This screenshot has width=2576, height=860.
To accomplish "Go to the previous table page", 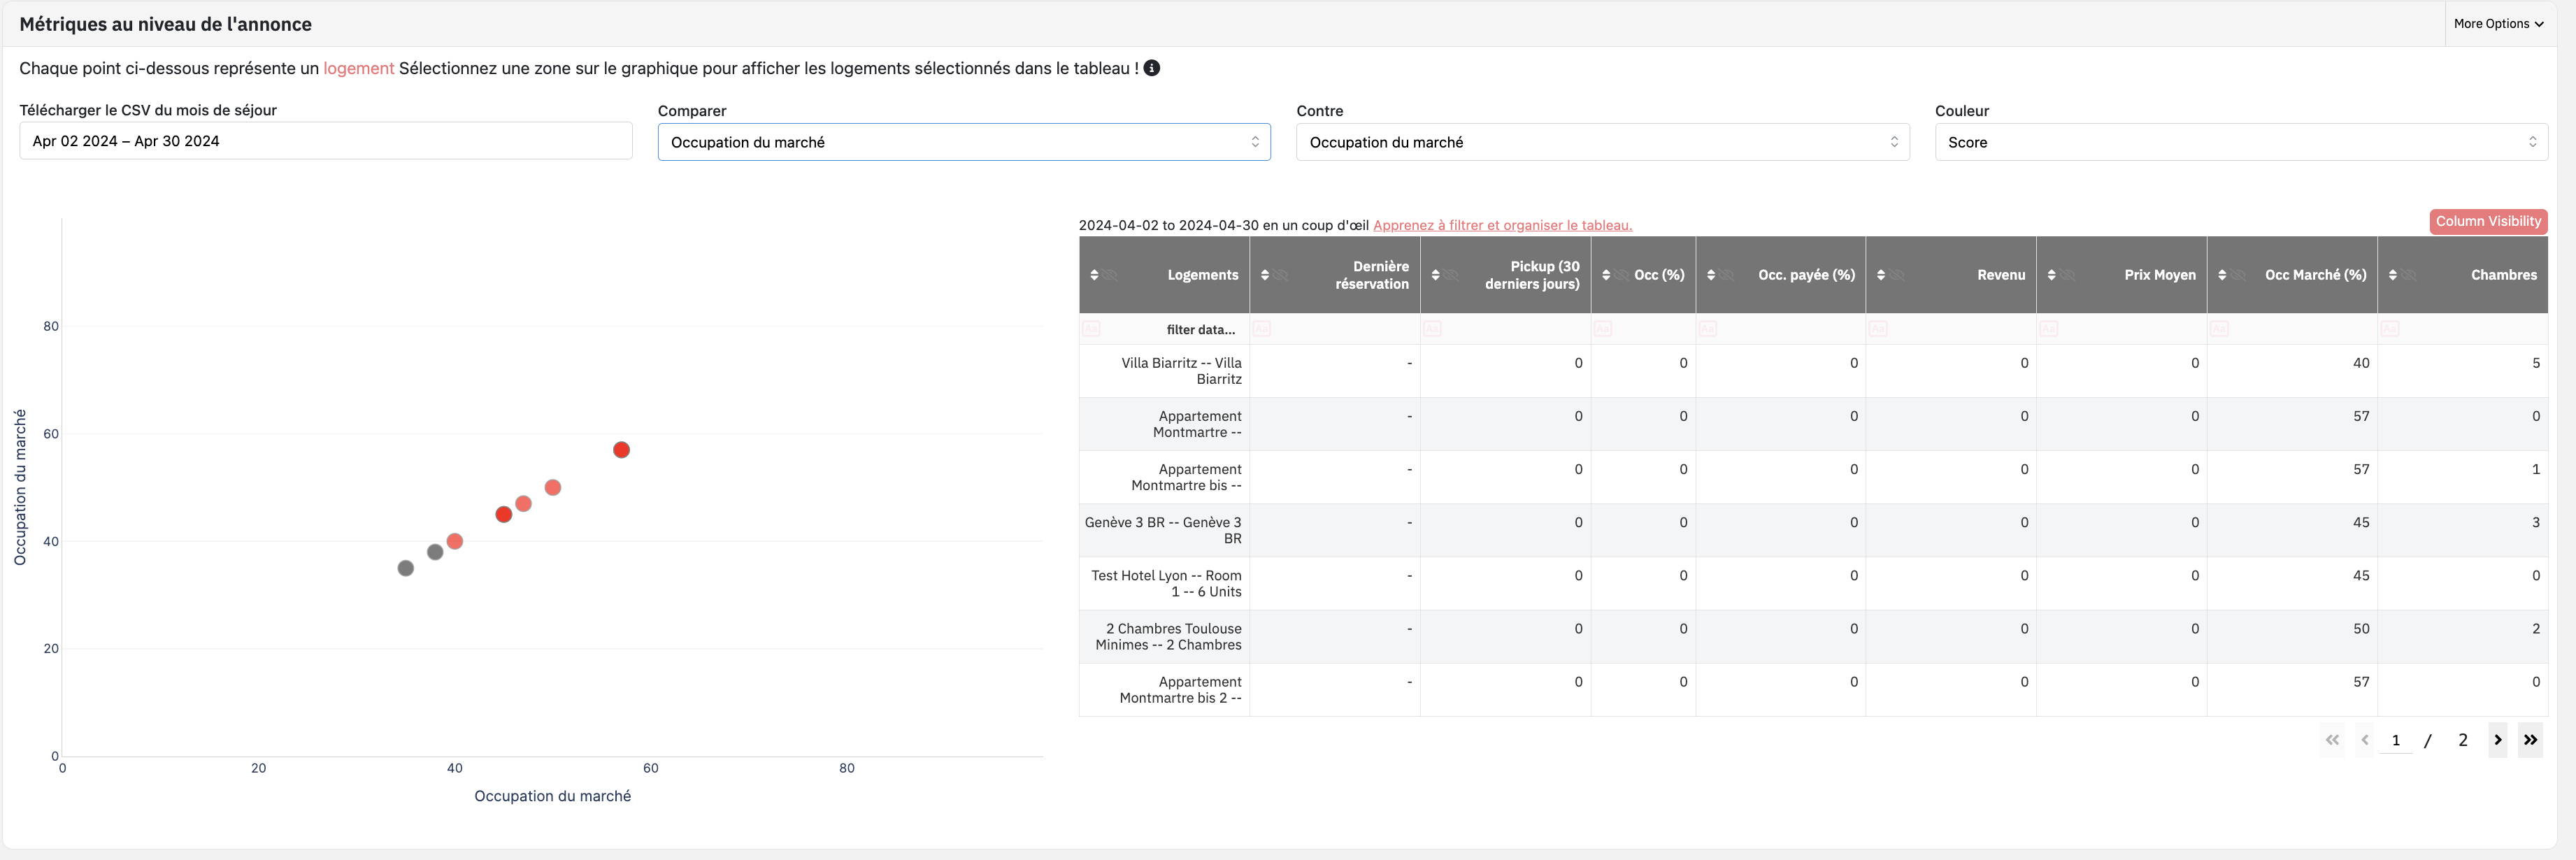I will pyautogui.click(x=2365, y=740).
